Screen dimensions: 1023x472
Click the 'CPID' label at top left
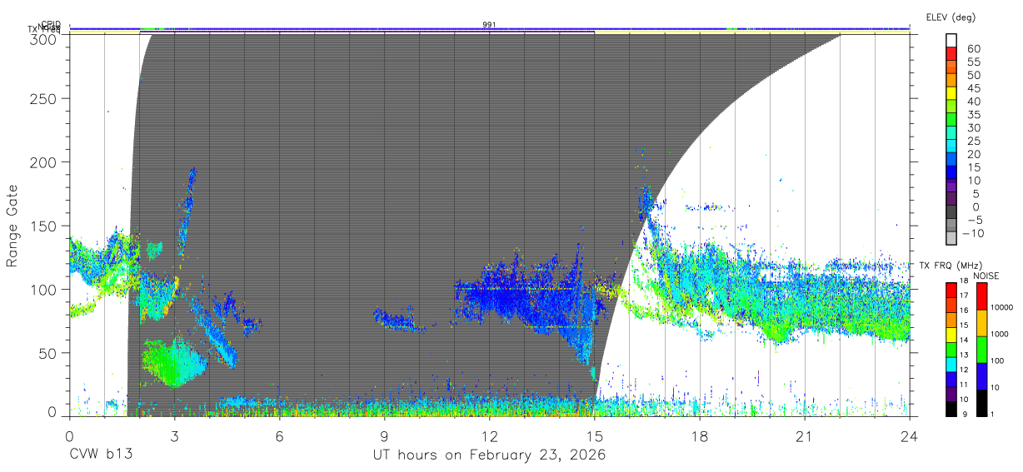pyautogui.click(x=51, y=25)
